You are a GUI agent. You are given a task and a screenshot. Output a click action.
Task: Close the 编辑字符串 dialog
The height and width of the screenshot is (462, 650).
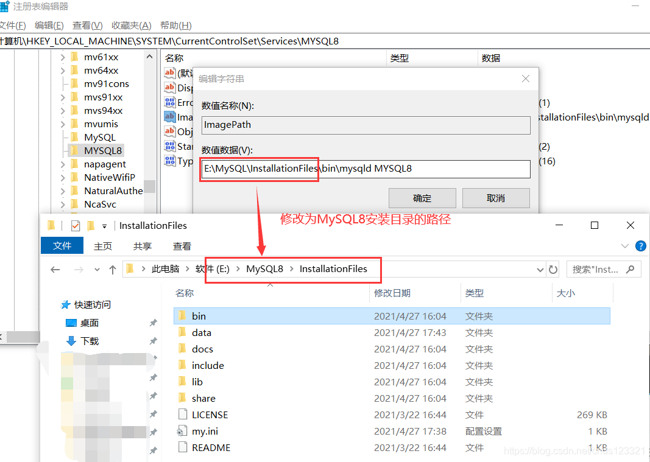point(525,79)
